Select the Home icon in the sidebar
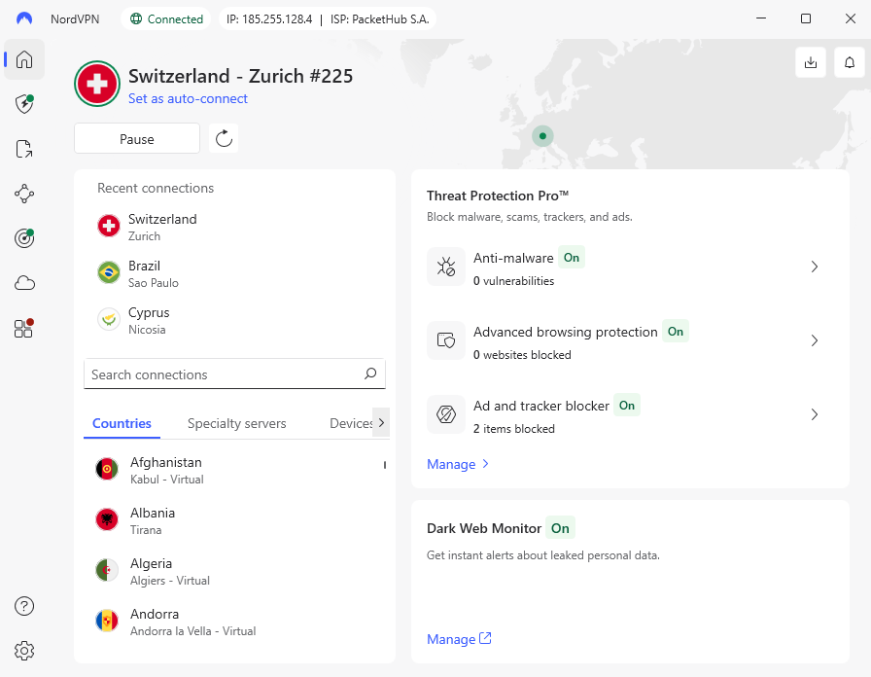 tap(23, 59)
